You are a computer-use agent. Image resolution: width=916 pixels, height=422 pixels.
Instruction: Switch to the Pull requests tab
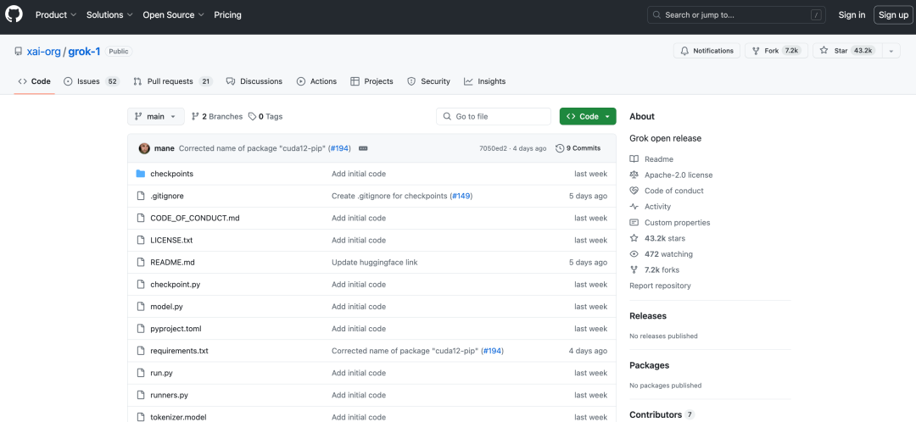[172, 81]
